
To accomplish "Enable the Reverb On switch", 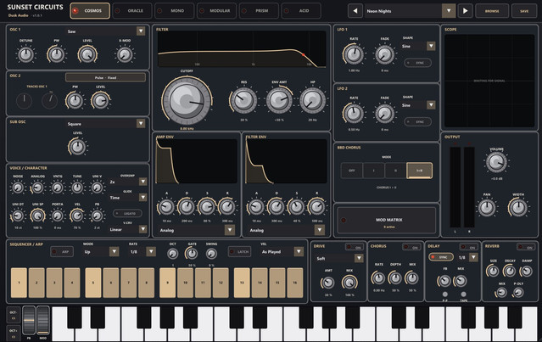I will tap(525, 247).
